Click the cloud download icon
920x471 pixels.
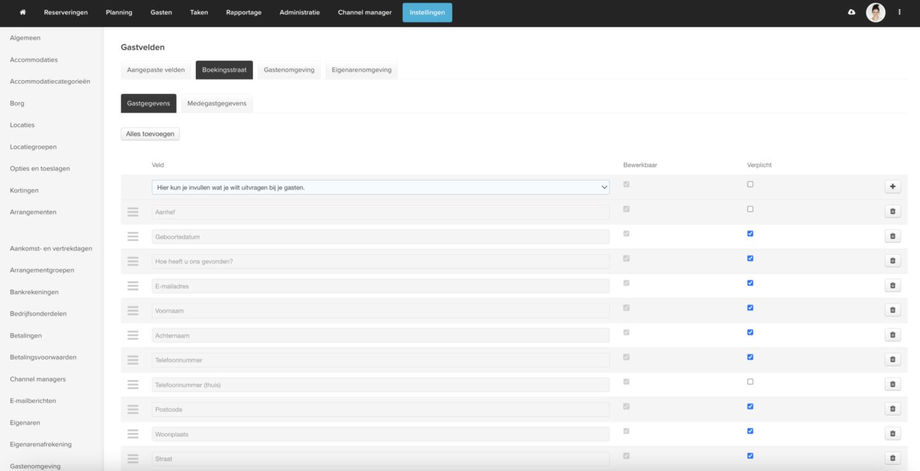pyautogui.click(x=851, y=12)
